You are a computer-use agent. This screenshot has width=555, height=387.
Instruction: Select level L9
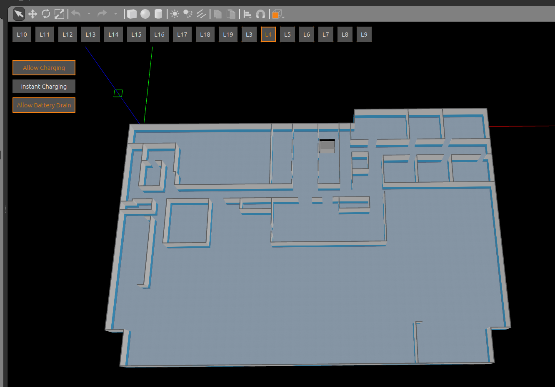364,35
